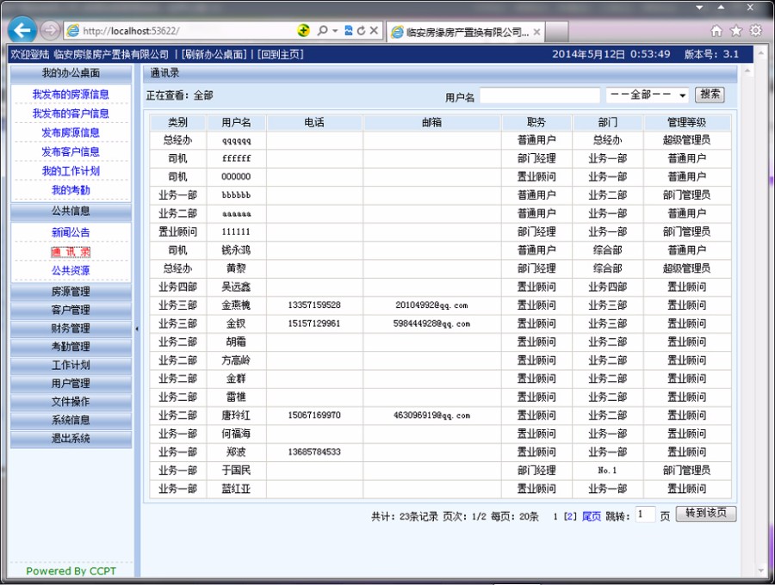Click the 用户名 search input field

click(539, 95)
